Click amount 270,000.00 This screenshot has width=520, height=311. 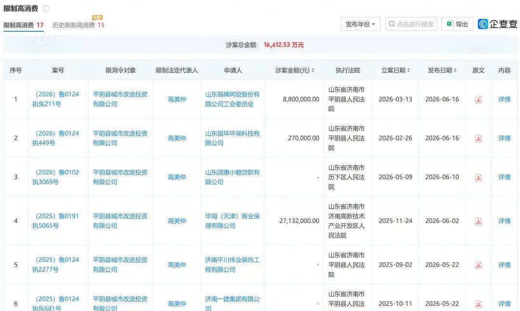[303, 138]
